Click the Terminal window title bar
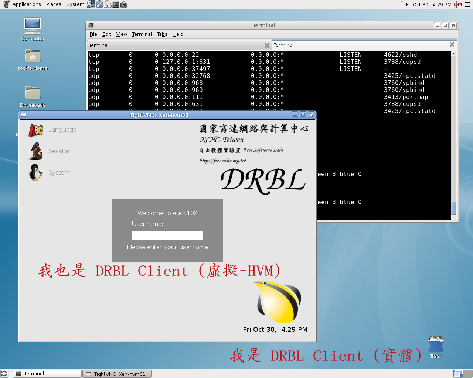This screenshot has height=378, width=473. (264, 25)
